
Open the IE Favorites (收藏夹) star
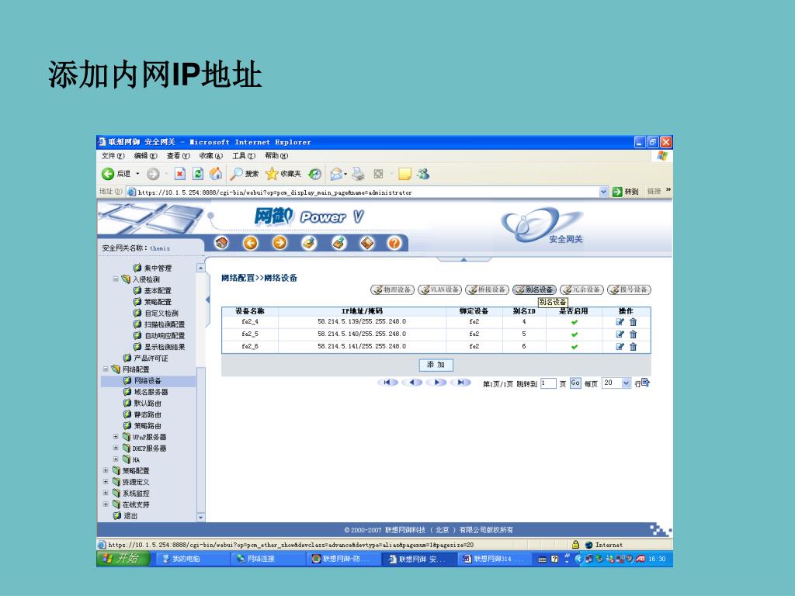(283, 174)
